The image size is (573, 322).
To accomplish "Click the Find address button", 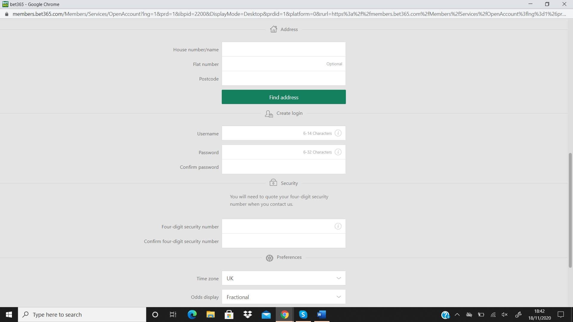I will (284, 97).
